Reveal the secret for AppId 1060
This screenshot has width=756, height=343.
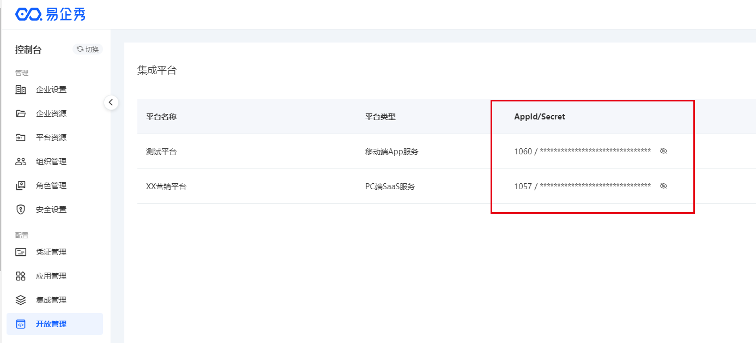(x=663, y=151)
